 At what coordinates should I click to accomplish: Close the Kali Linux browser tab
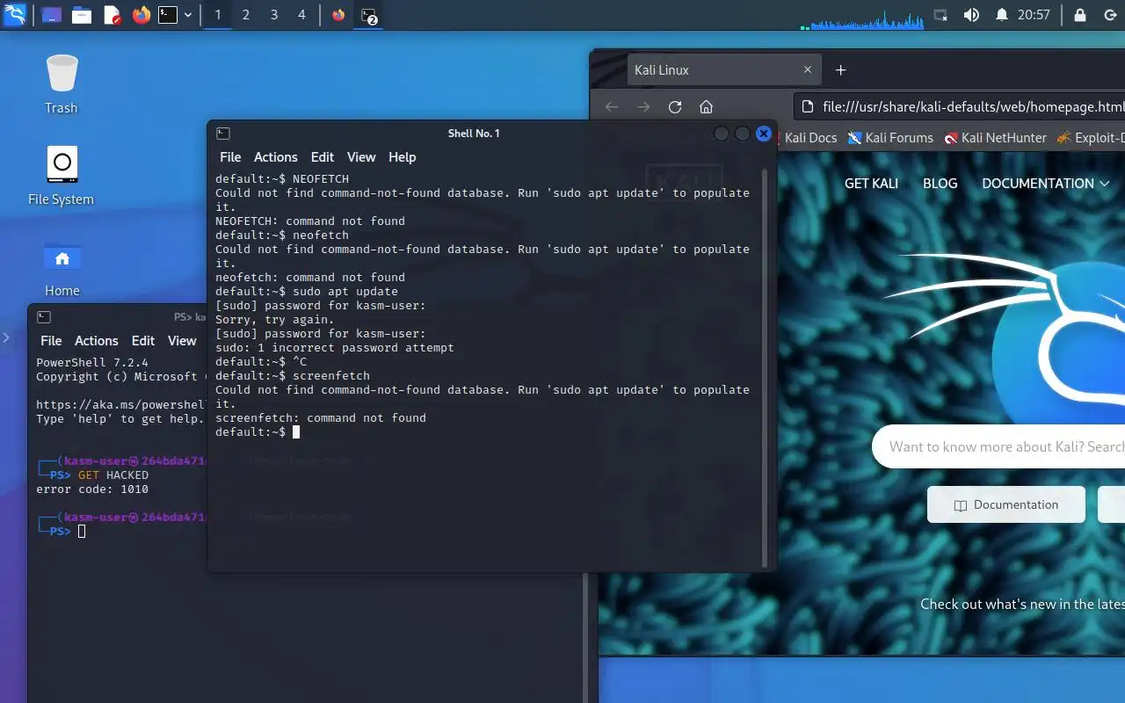[x=808, y=70]
